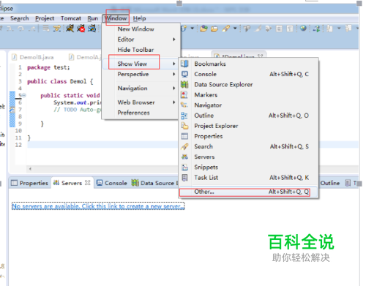Select the Data Source Explorer bottom tab
The height and width of the screenshot is (286, 366).
pyautogui.click(x=154, y=183)
